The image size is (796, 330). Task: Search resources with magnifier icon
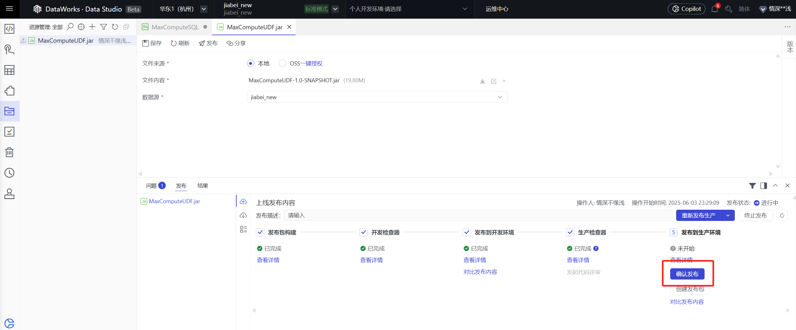[x=70, y=27]
